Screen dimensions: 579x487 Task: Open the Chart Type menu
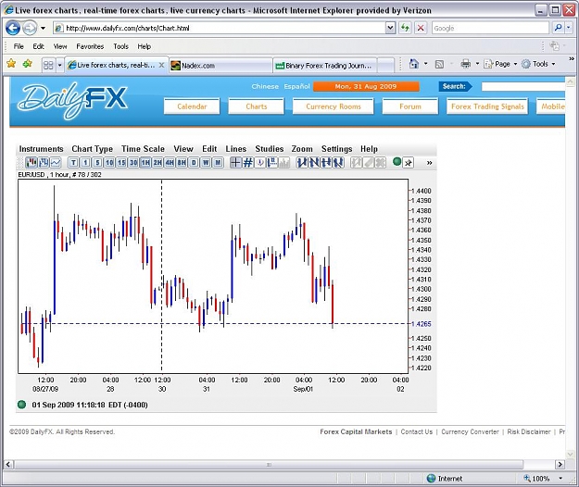coord(93,149)
